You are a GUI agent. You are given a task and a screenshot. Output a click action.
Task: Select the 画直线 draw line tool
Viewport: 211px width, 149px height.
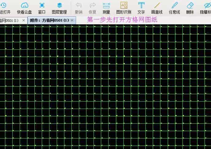coord(157,8)
